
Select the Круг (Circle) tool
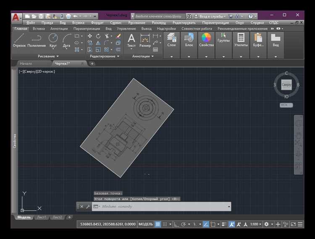click(53, 41)
